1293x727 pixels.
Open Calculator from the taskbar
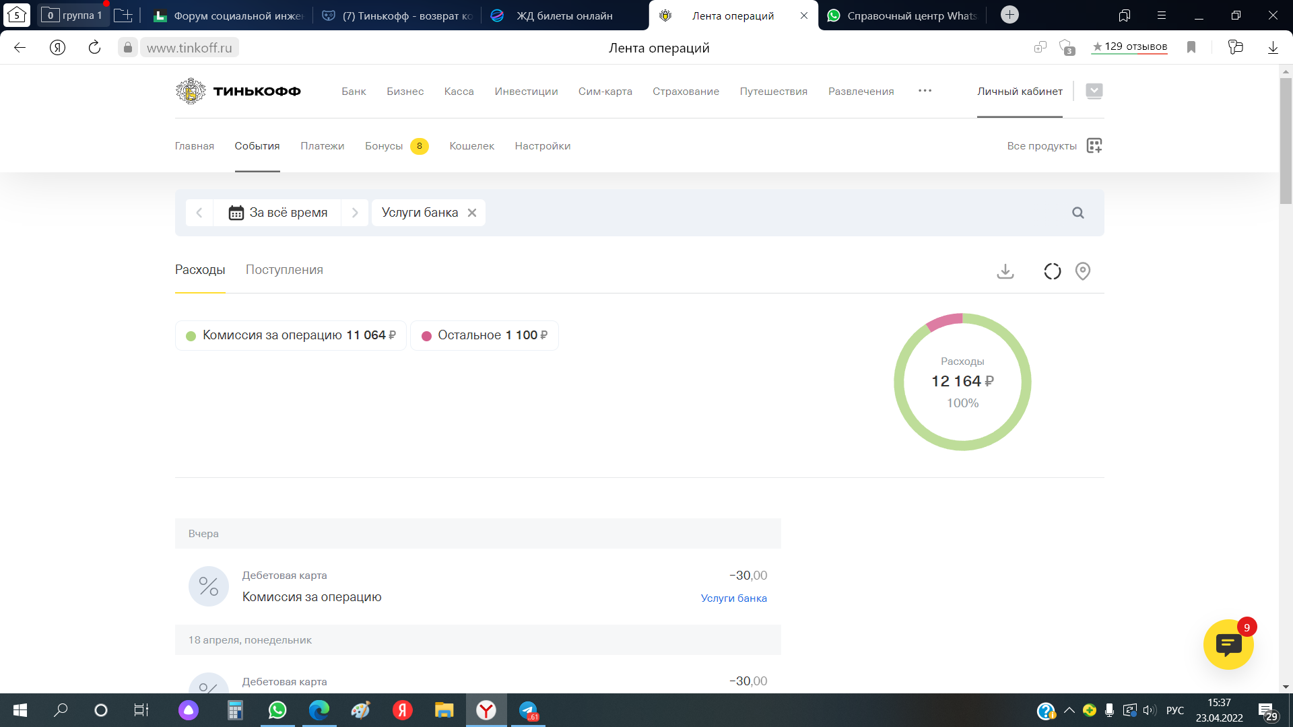pyautogui.click(x=234, y=710)
